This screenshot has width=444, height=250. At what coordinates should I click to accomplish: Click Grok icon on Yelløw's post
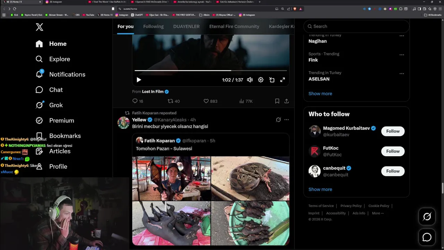[278, 120]
